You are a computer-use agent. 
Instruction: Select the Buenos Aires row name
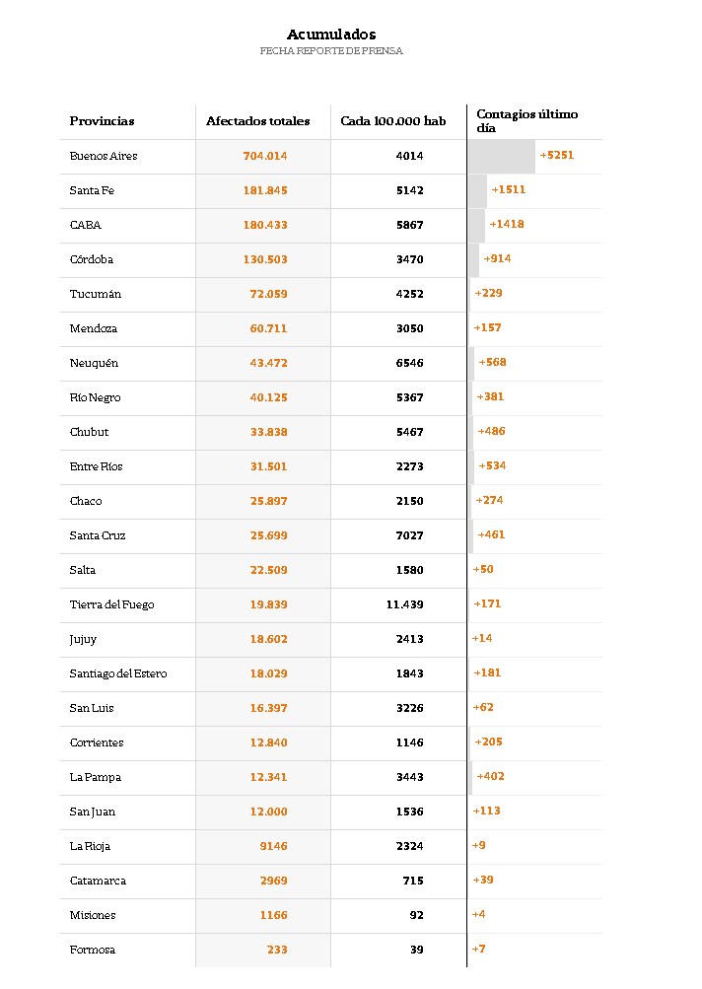(x=104, y=156)
